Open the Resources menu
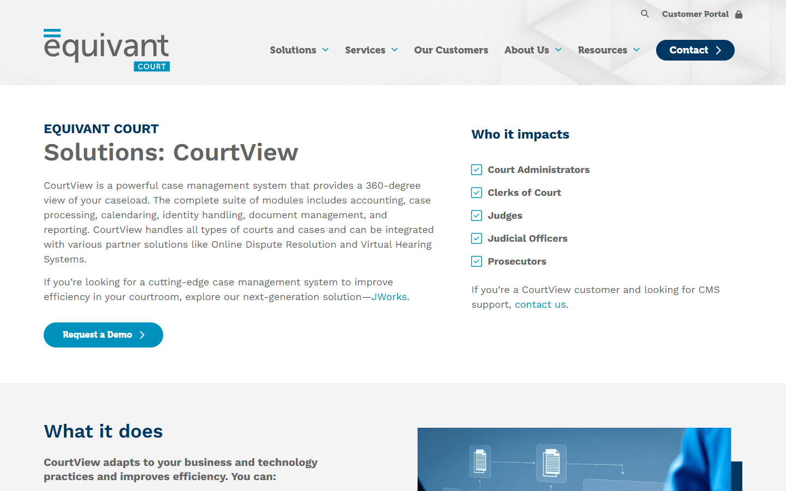Screen dimensions: 786x491 pos(603,50)
